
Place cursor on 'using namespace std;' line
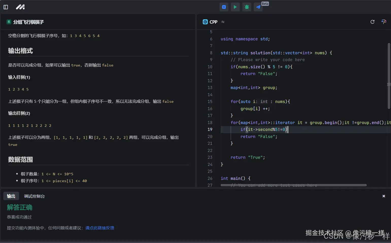point(245,39)
